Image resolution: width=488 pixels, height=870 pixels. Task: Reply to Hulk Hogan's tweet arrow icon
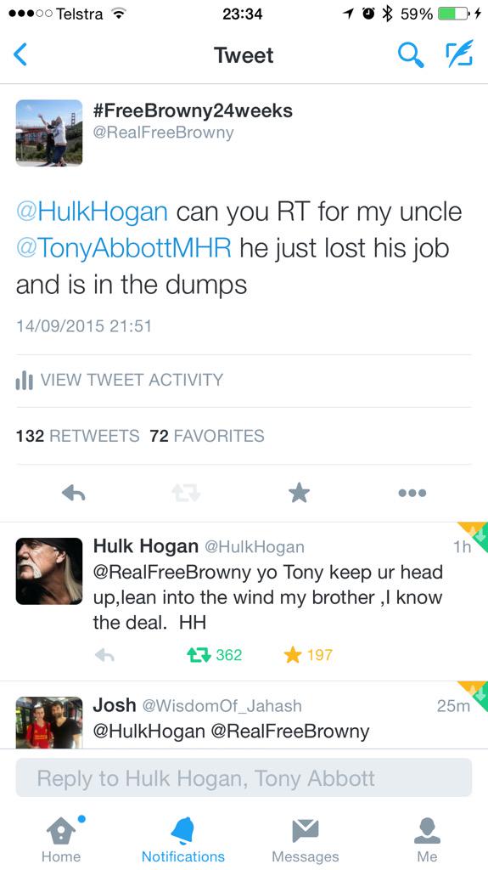click(104, 655)
